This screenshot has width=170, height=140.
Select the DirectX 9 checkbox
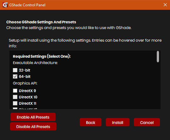pyautogui.click(x=15, y=90)
